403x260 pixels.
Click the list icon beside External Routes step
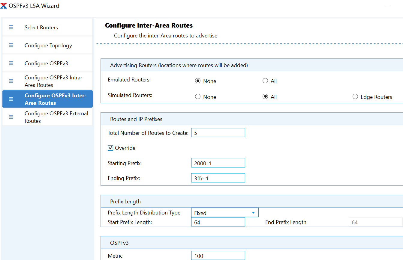pyautogui.click(x=11, y=117)
